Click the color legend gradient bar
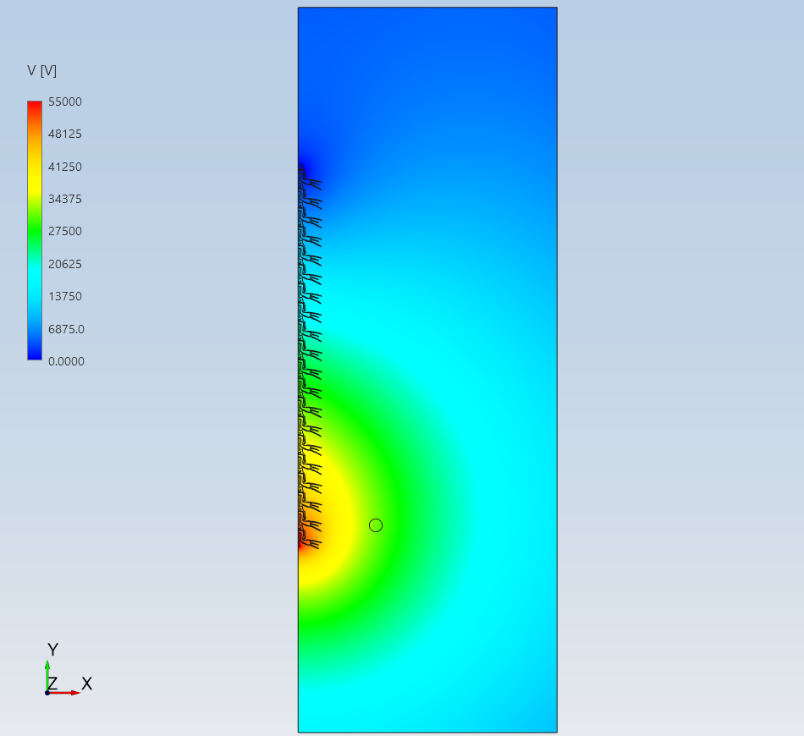This screenshot has width=804, height=736. coord(35,231)
